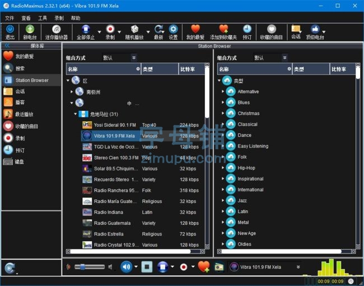Click the Sessions icon in top toolbar
This screenshot has width=364, height=286.
(x=296, y=29)
